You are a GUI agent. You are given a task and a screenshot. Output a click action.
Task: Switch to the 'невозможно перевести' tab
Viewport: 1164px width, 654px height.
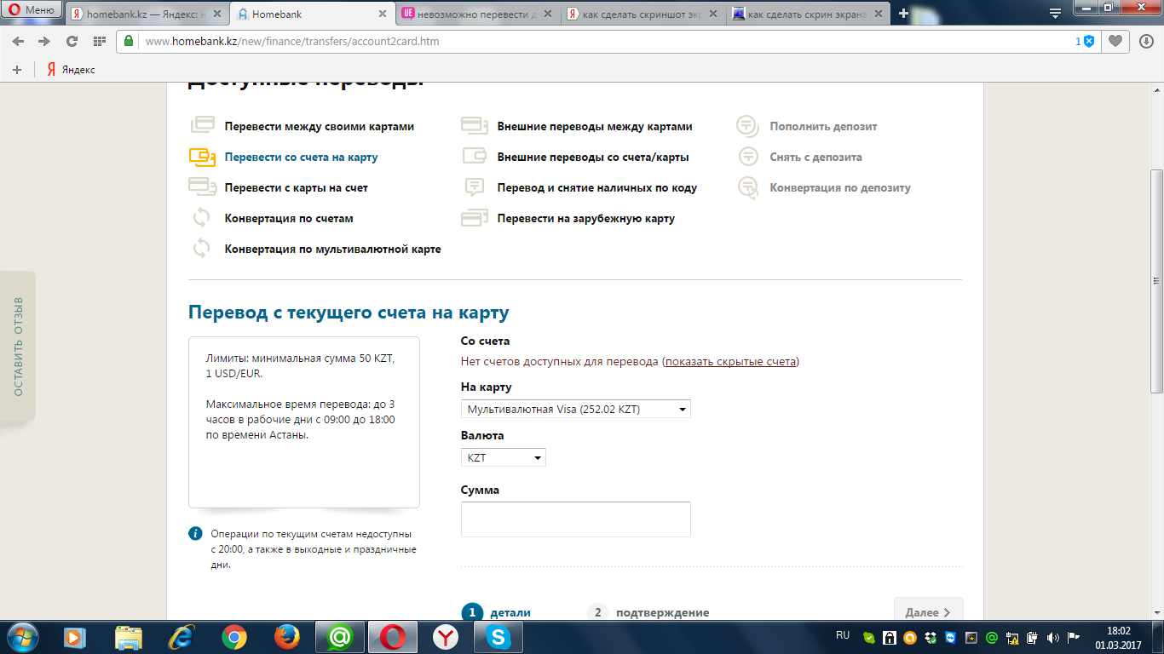tap(477, 14)
